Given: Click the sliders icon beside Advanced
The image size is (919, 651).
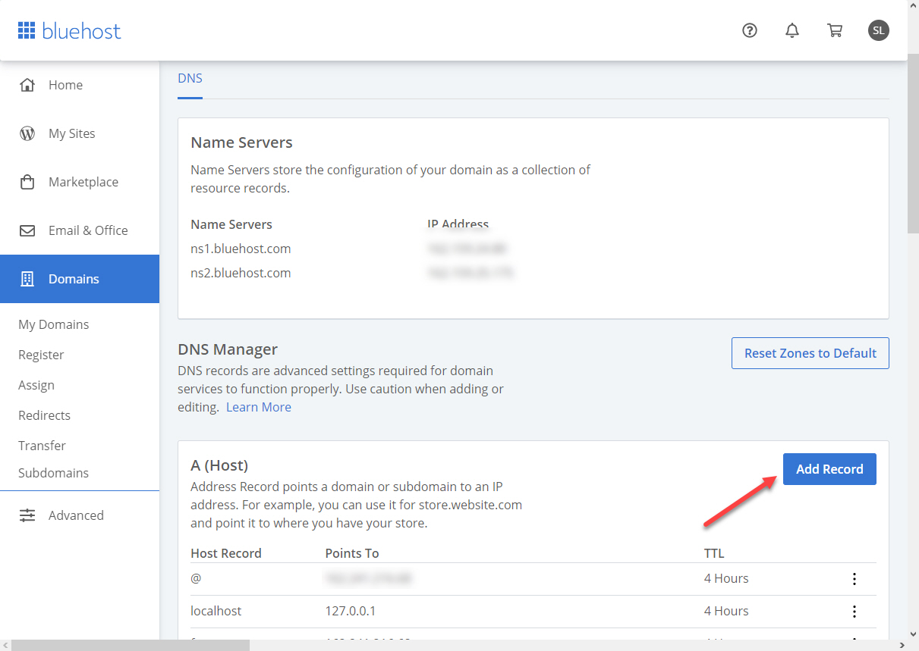Looking at the screenshot, I should click(27, 515).
